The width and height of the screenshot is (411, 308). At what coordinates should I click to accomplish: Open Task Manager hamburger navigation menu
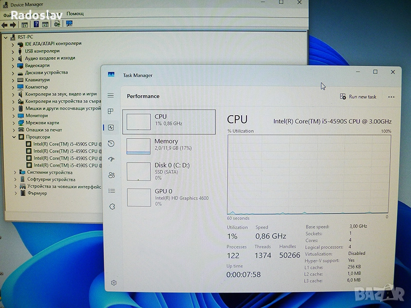click(110, 96)
